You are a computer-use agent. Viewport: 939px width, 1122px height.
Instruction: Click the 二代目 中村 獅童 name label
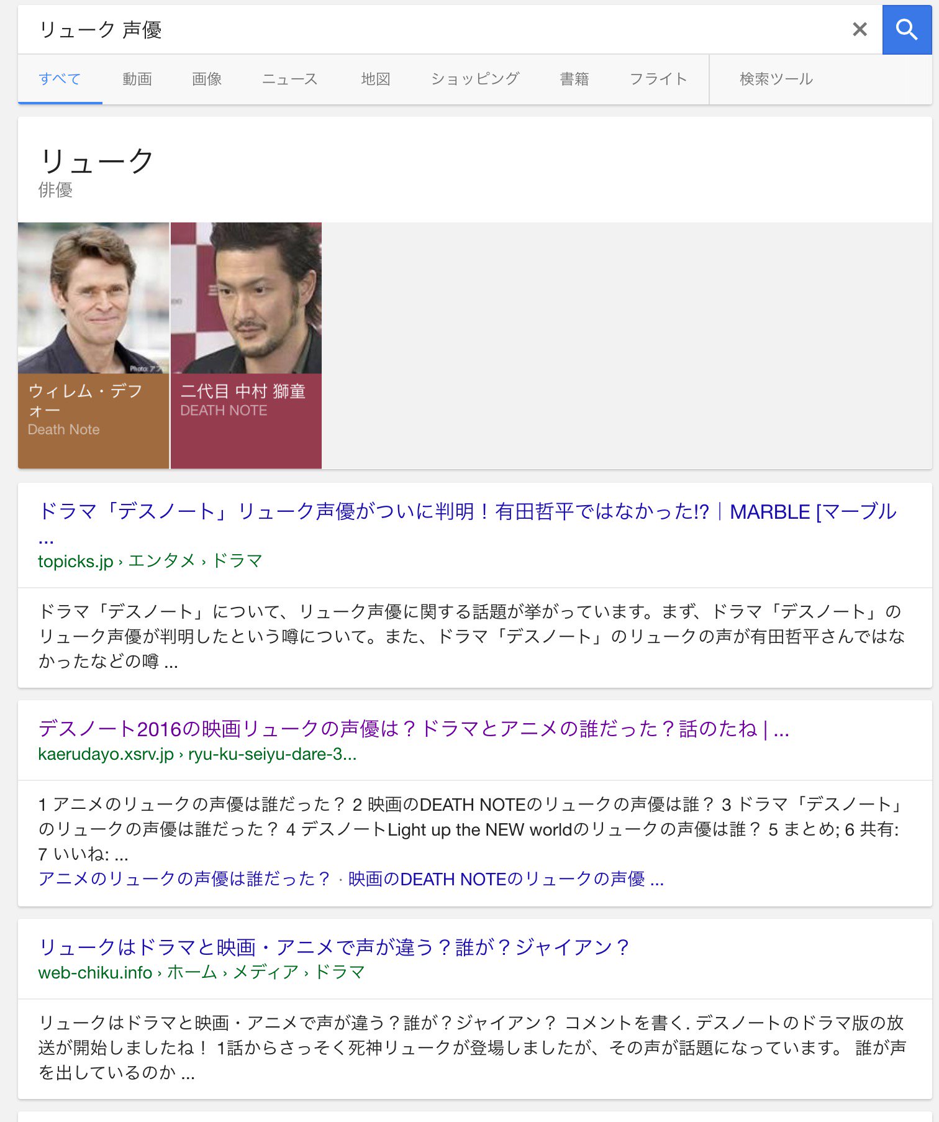click(x=243, y=391)
